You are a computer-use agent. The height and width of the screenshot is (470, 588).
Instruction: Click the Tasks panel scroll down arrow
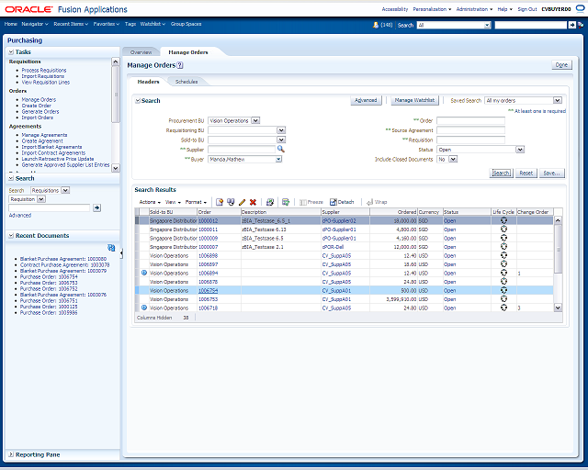point(116,168)
